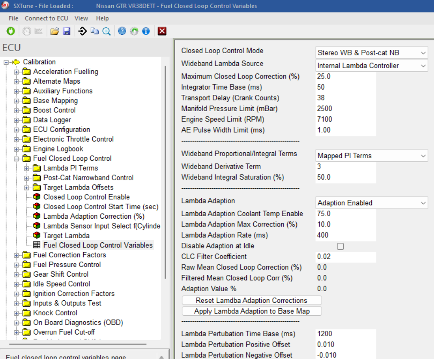The image size is (434, 359).
Task: Select Electronic Throttle Control folder
Action: [x=73, y=139]
